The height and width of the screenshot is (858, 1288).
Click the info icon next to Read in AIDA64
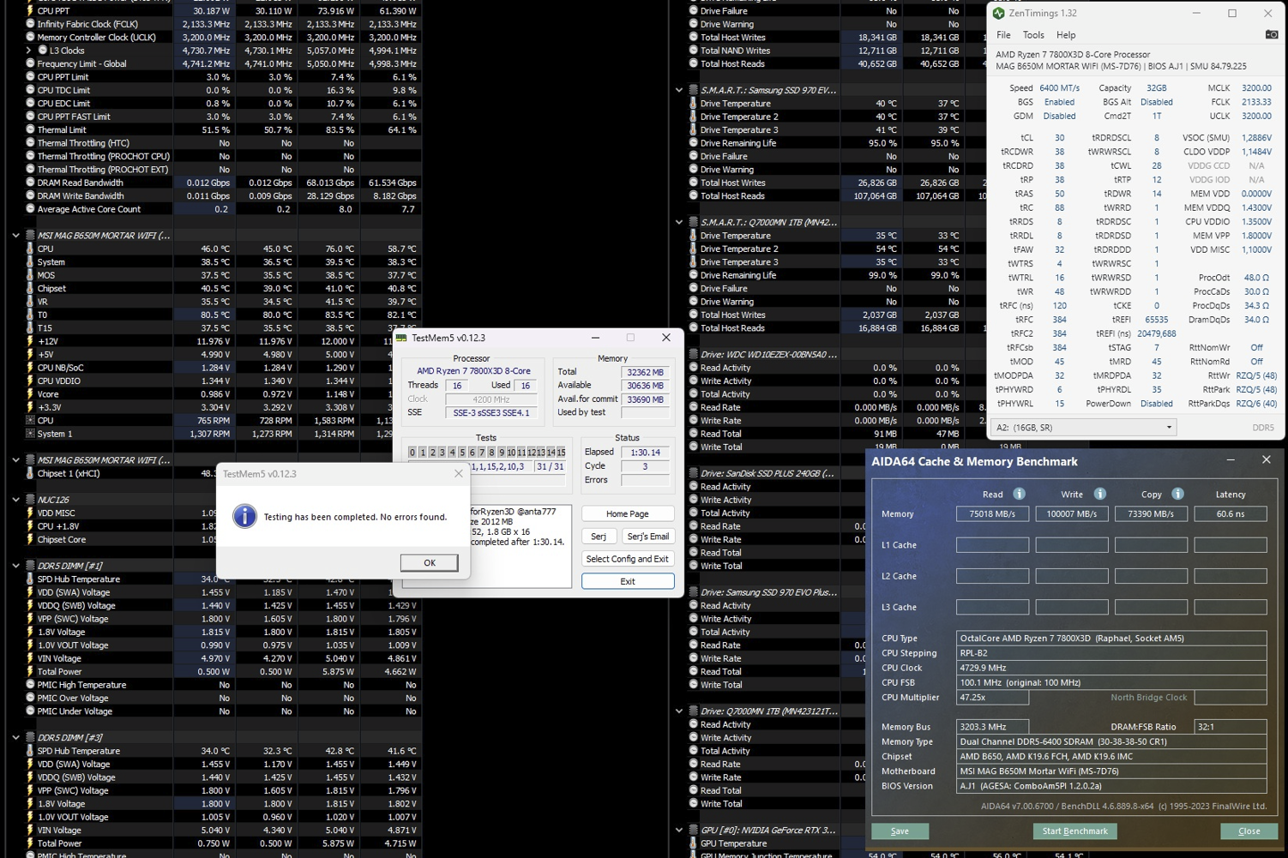(x=1019, y=494)
